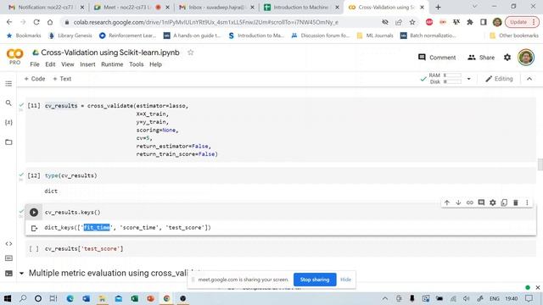Open the Edit menu
This screenshot has height=305, width=543.
tap(50, 64)
